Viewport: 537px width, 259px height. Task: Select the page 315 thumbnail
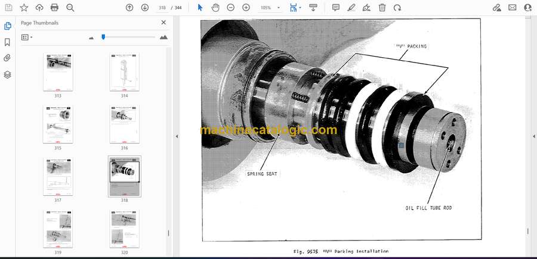58,124
